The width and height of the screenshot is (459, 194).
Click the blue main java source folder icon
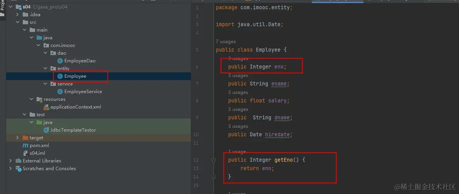39,38
